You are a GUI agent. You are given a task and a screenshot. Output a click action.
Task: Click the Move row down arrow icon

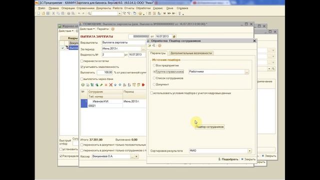120,85
